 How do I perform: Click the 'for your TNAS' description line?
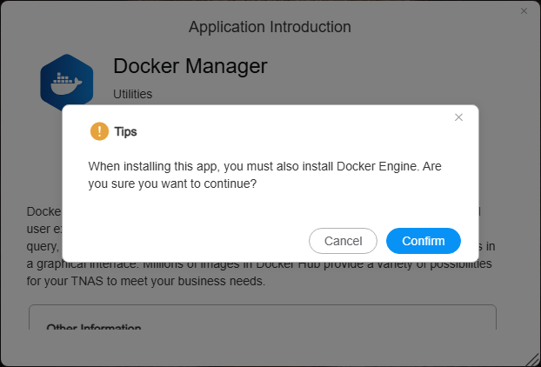pos(146,281)
